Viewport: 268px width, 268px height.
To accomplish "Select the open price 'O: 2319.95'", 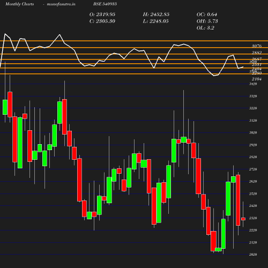I will 102,14.
